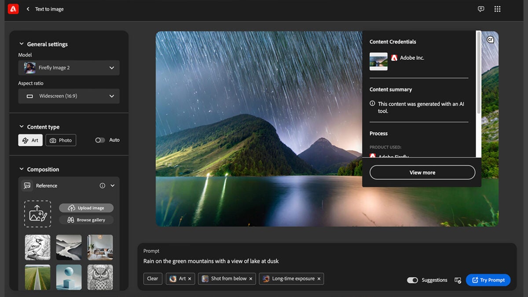This screenshot has width=528, height=297.
Task: Click the upload image dropzone icon
Action: tap(37, 214)
